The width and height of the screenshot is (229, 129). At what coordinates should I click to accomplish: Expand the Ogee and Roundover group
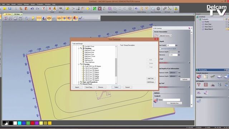[x=79, y=82]
